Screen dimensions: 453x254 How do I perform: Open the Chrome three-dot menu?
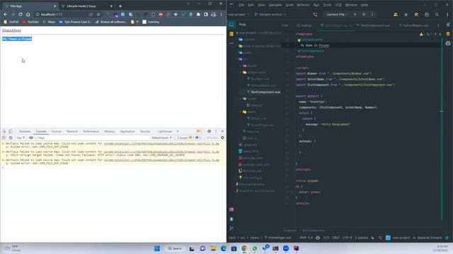pos(222,14)
